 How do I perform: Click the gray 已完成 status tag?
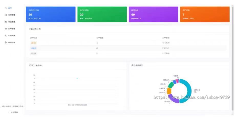tap(34, 53)
